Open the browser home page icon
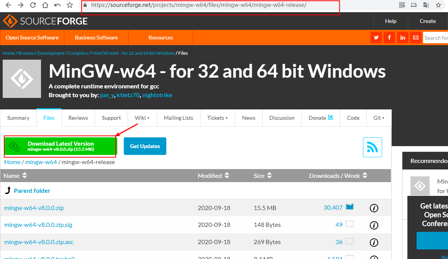Viewport: 448px width, 259px height. [45, 5]
